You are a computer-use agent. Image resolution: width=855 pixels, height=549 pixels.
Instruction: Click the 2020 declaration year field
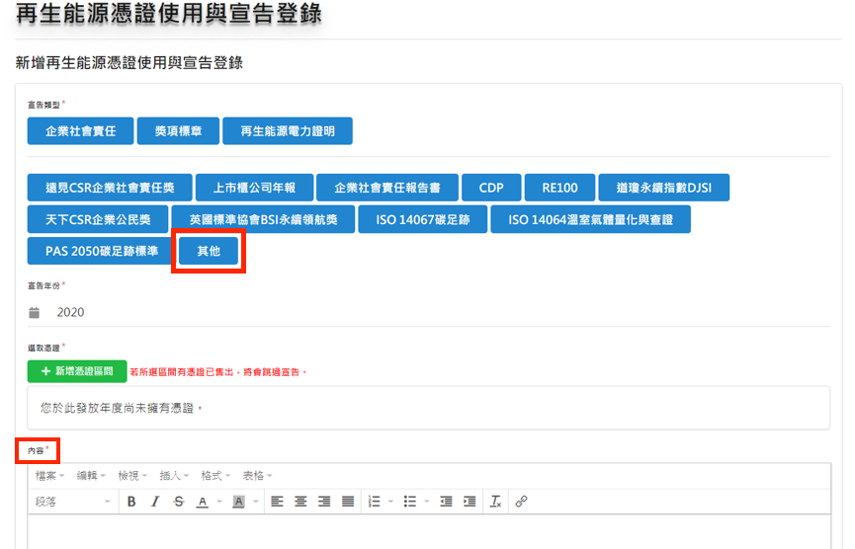(x=429, y=313)
